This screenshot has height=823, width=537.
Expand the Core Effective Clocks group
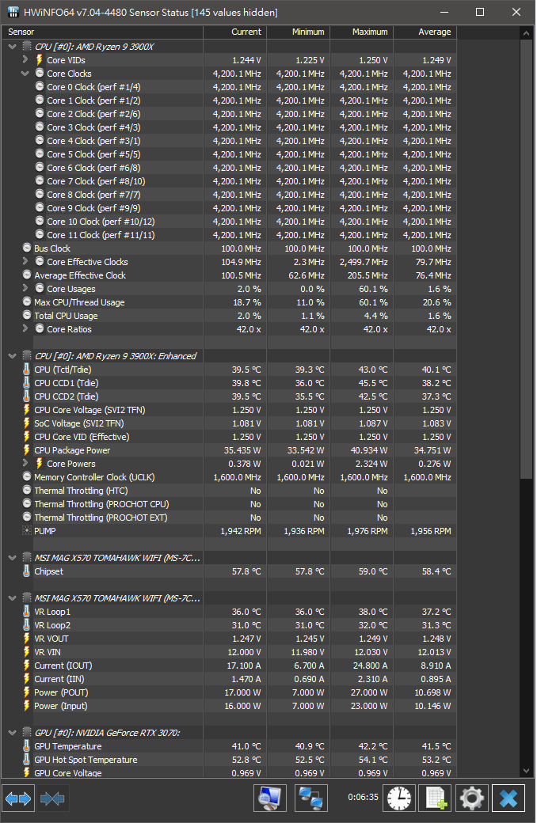click(25, 261)
